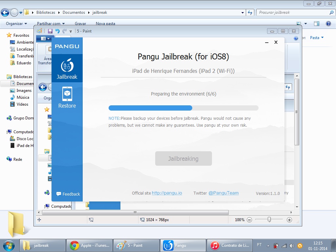This screenshot has width=336, height=252.
Task: Click the Jailbreaking button
Action: click(183, 158)
